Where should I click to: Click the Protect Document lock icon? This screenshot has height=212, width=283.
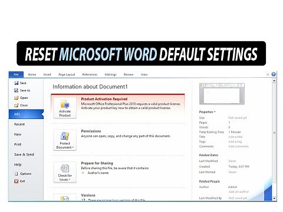(65, 136)
